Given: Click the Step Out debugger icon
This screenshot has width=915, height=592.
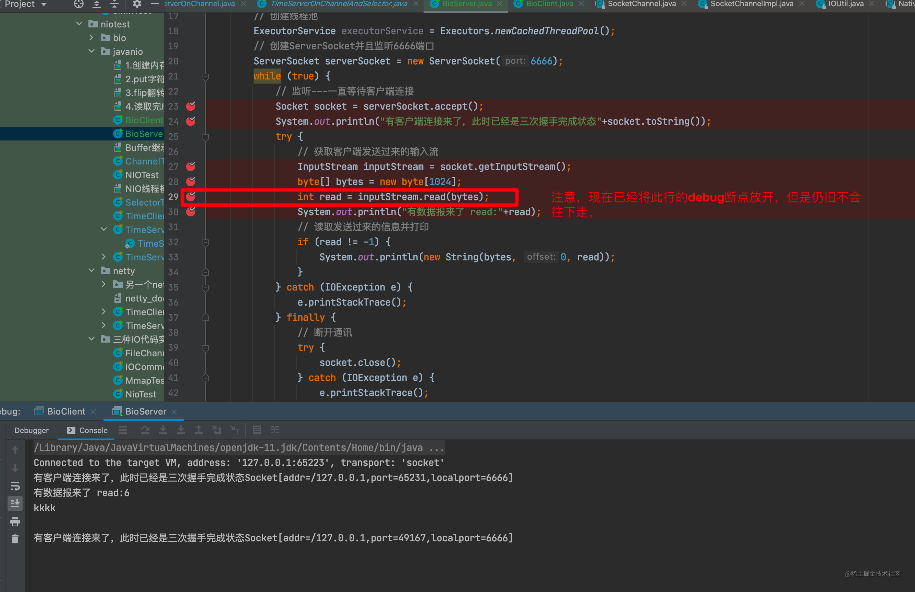Looking at the screenshot, I should (x=198, y=430).
